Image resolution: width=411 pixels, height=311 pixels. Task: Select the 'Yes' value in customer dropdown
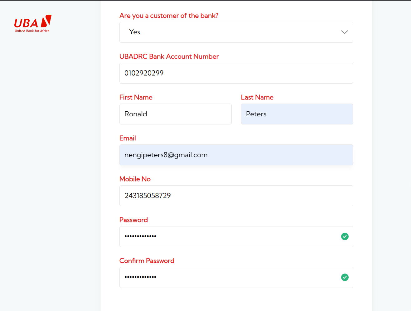point(135,32)
